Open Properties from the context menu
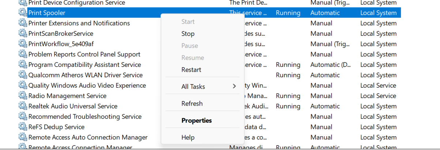This screenshot has width=440, height=150. [196, 121]
